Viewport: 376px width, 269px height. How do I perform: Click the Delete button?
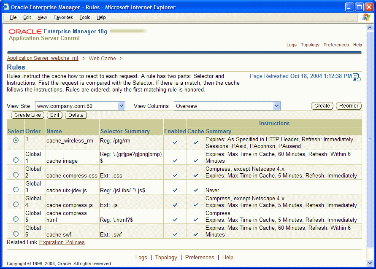[76, 115]
